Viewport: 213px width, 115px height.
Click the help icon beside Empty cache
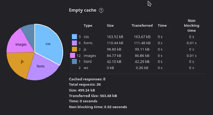click(101, 10)
